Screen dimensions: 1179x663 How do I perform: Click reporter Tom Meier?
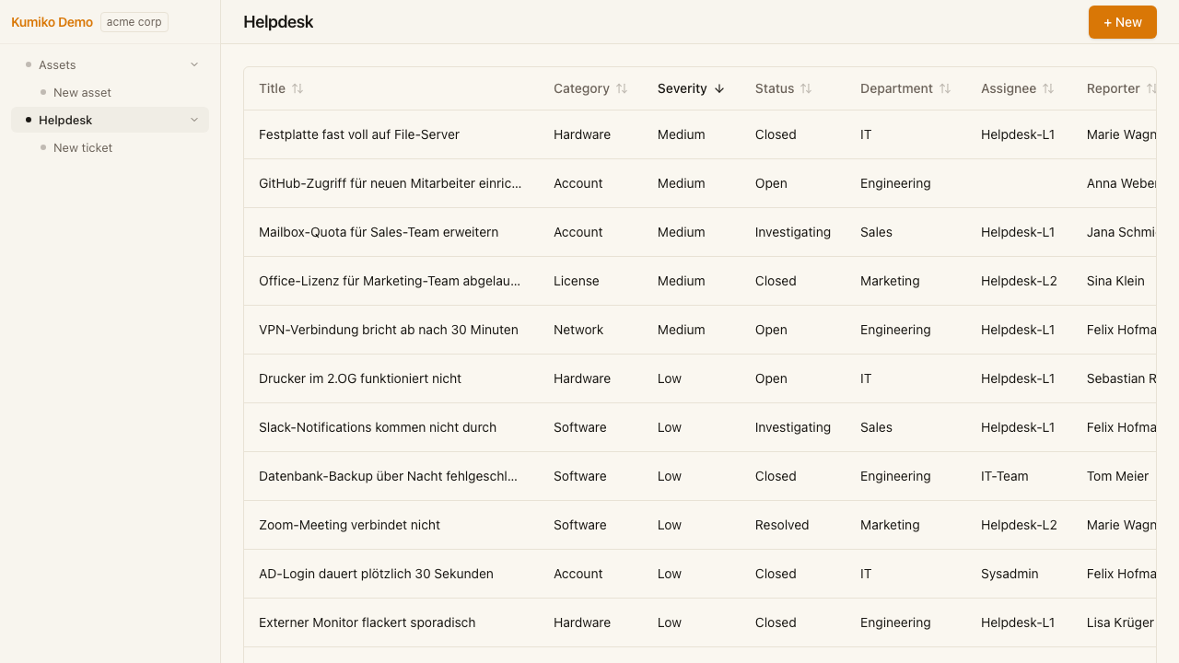(1118, 476)
